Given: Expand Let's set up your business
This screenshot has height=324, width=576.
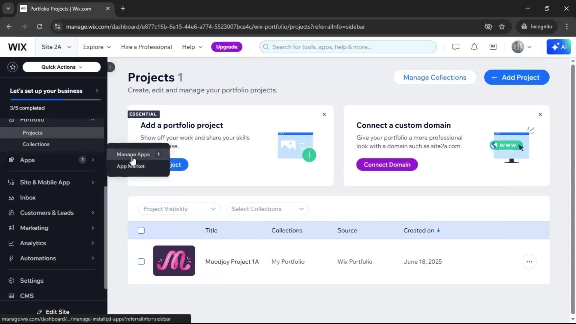Looking at the screenshot, I should click(x=54, y=91).
